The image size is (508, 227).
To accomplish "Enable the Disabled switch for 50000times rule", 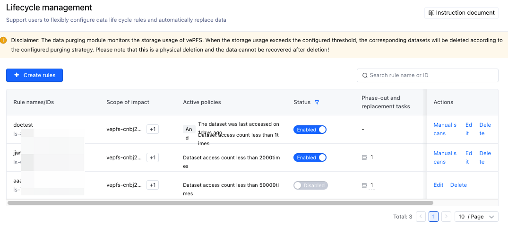I will pos(310,185).
